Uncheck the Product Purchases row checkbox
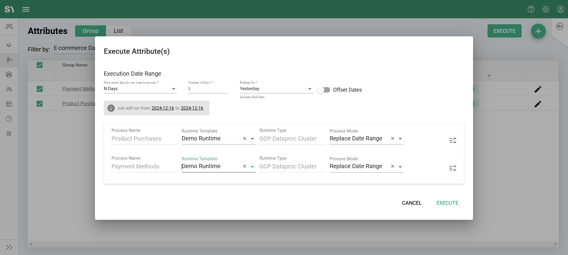Viewport: 568px width, 255px height. [x=40, y=104]
